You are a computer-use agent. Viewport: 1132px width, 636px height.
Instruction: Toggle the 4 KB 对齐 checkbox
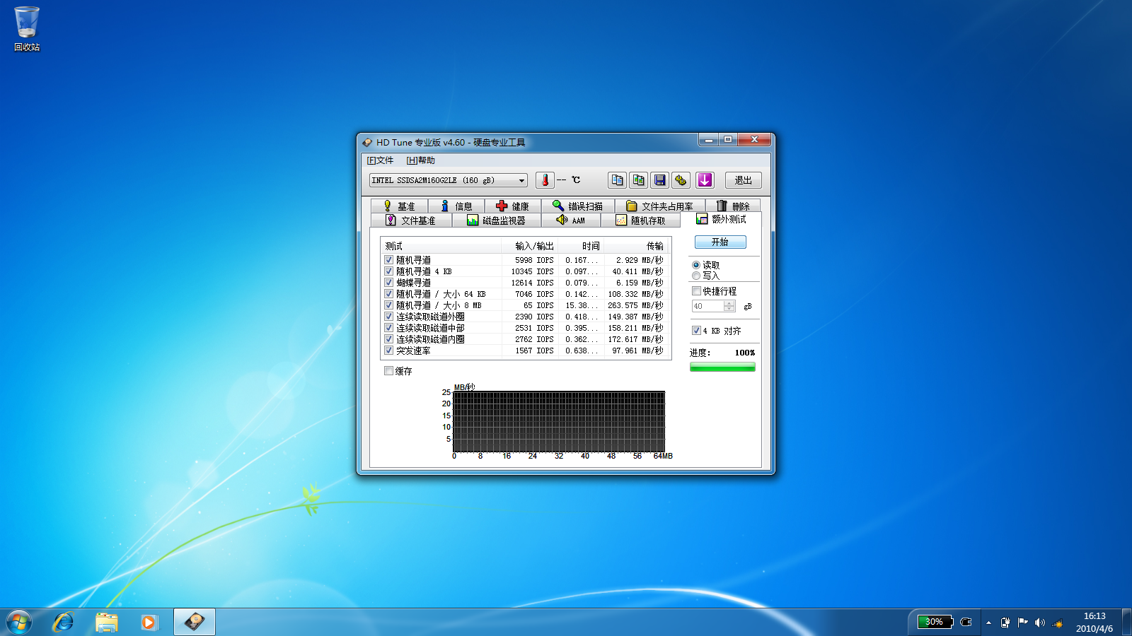[x=696, y=330]
